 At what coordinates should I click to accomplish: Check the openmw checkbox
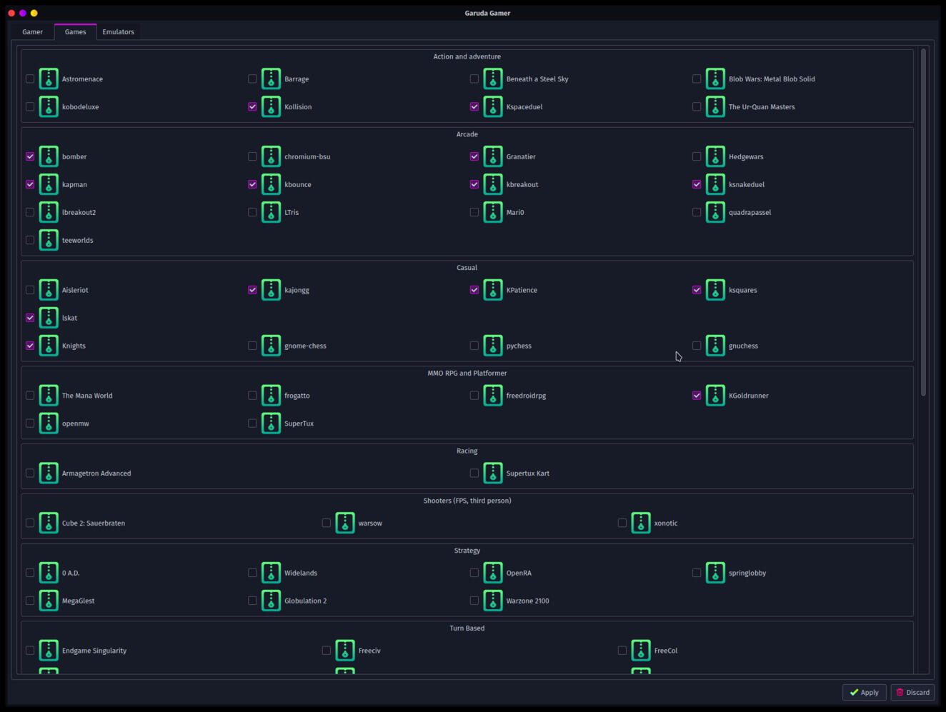[30, 423]
